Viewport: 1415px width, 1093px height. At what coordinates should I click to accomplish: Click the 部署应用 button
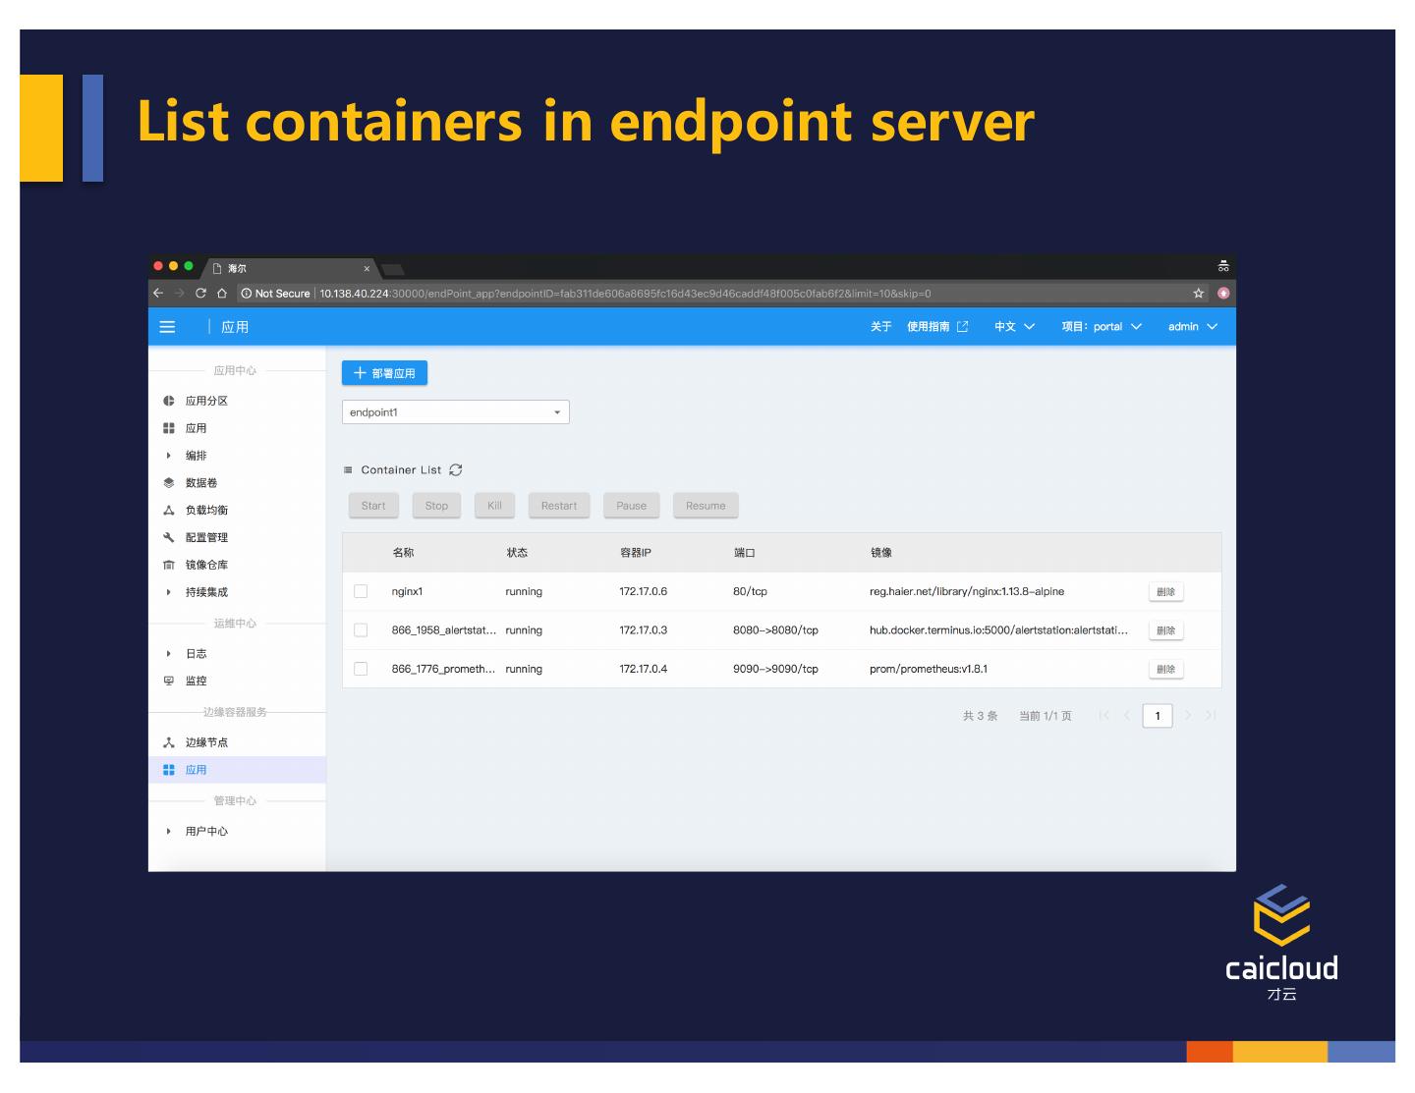click(x=384, y=373)
